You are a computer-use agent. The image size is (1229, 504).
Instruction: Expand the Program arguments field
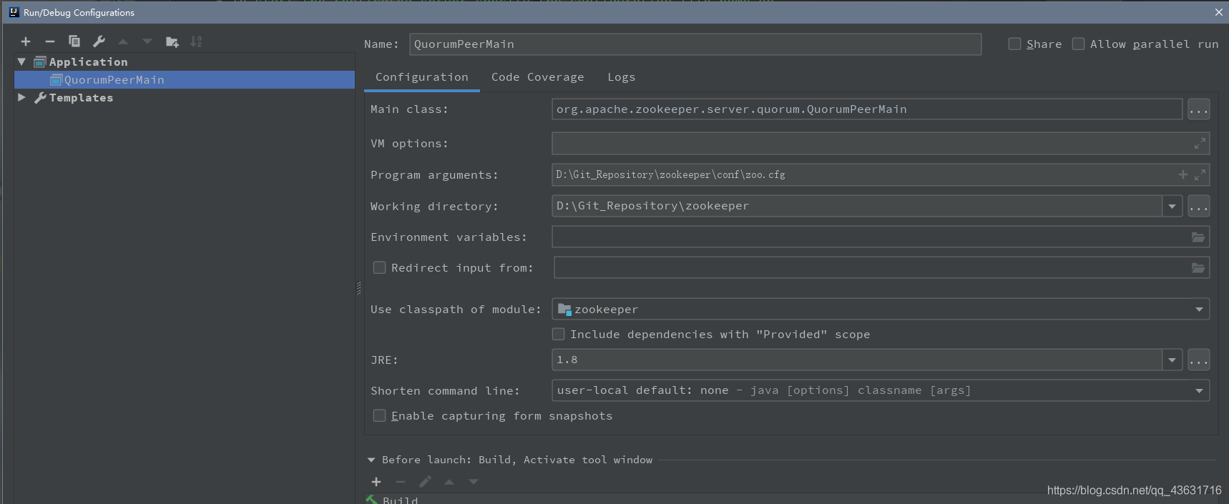1200,174
